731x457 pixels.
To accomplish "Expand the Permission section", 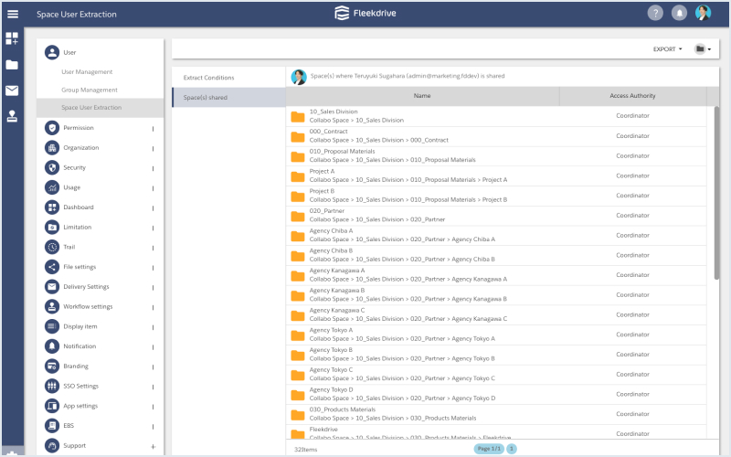I will click(x=153, y=129).
